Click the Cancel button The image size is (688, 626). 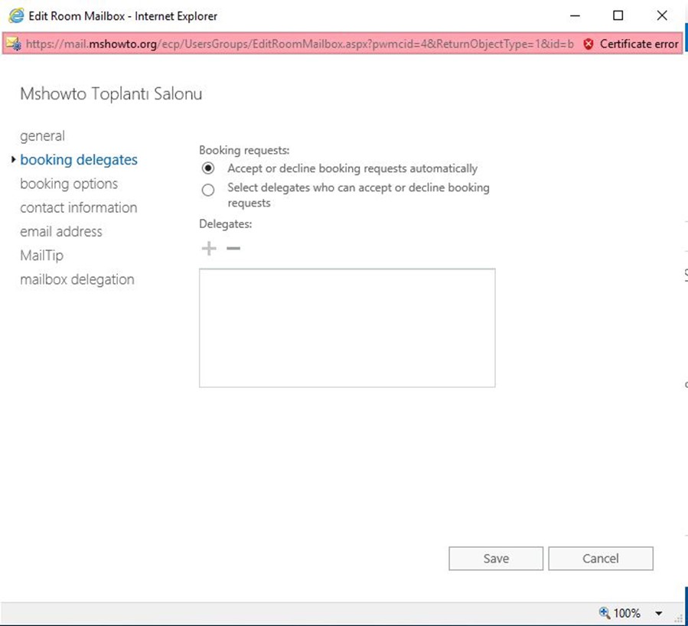click(601, 559)
